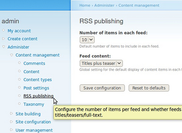Open the Feed content dropdown
This screenshot has width=182, height=133.
tap(101, 63)
